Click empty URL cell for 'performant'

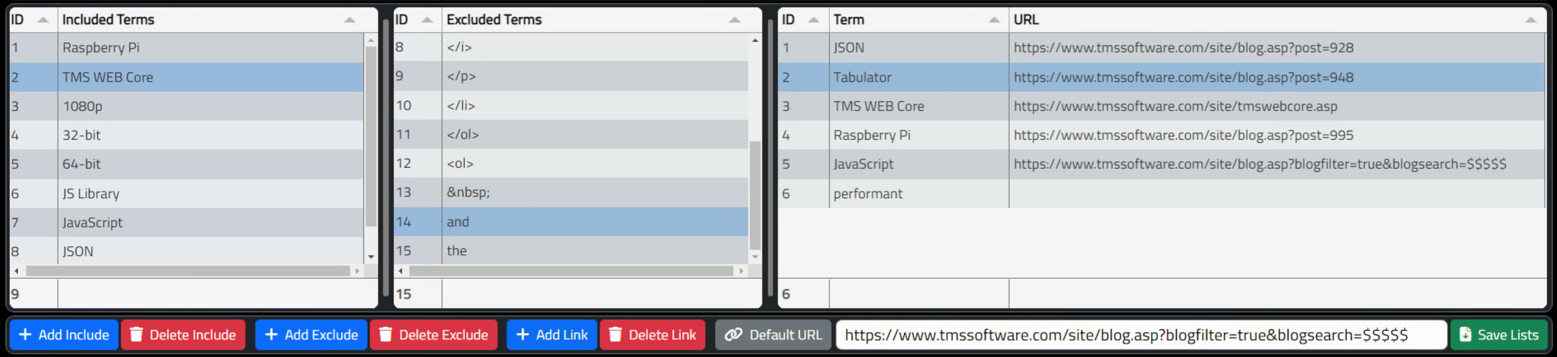(1277, 194)
